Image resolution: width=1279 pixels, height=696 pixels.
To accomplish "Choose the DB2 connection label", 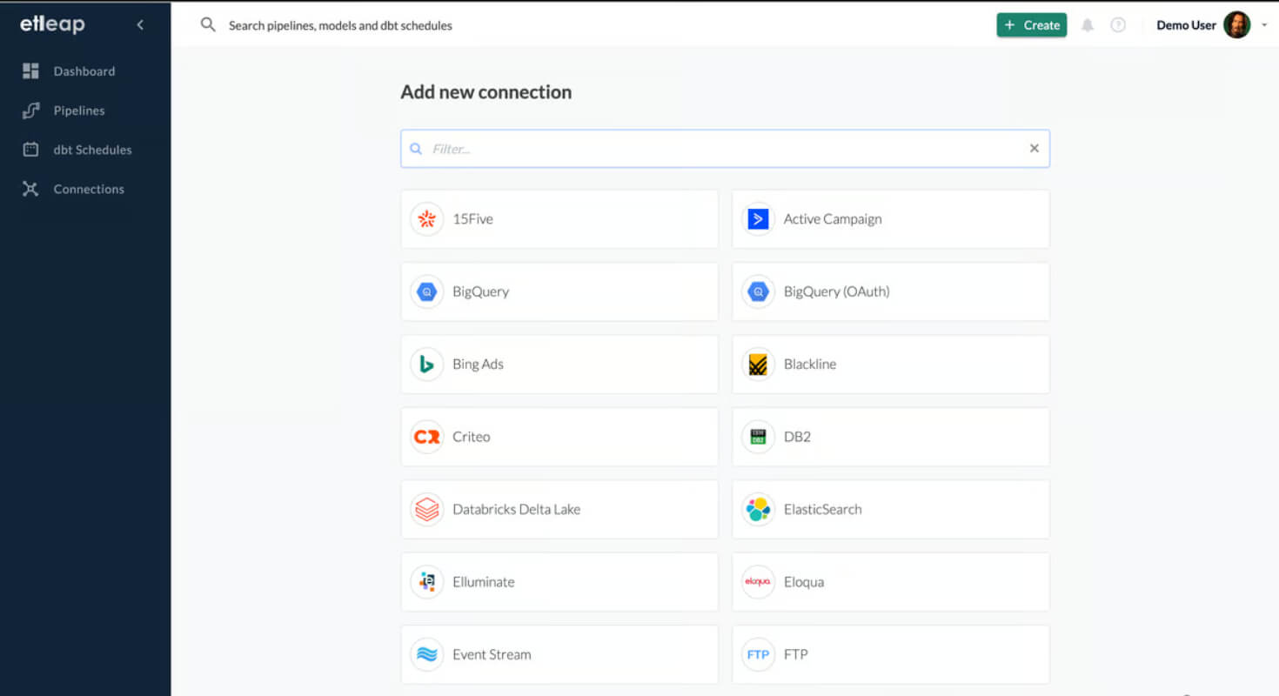I will pos(797,437).
